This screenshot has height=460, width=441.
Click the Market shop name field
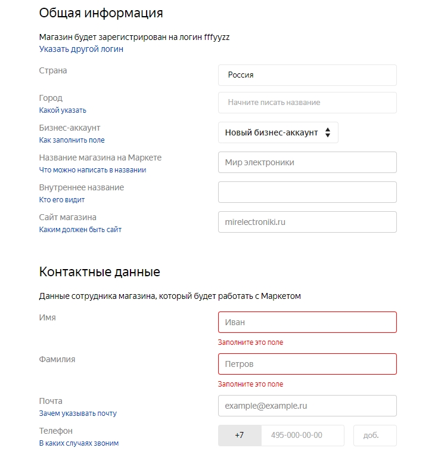(x=307, y=162)
